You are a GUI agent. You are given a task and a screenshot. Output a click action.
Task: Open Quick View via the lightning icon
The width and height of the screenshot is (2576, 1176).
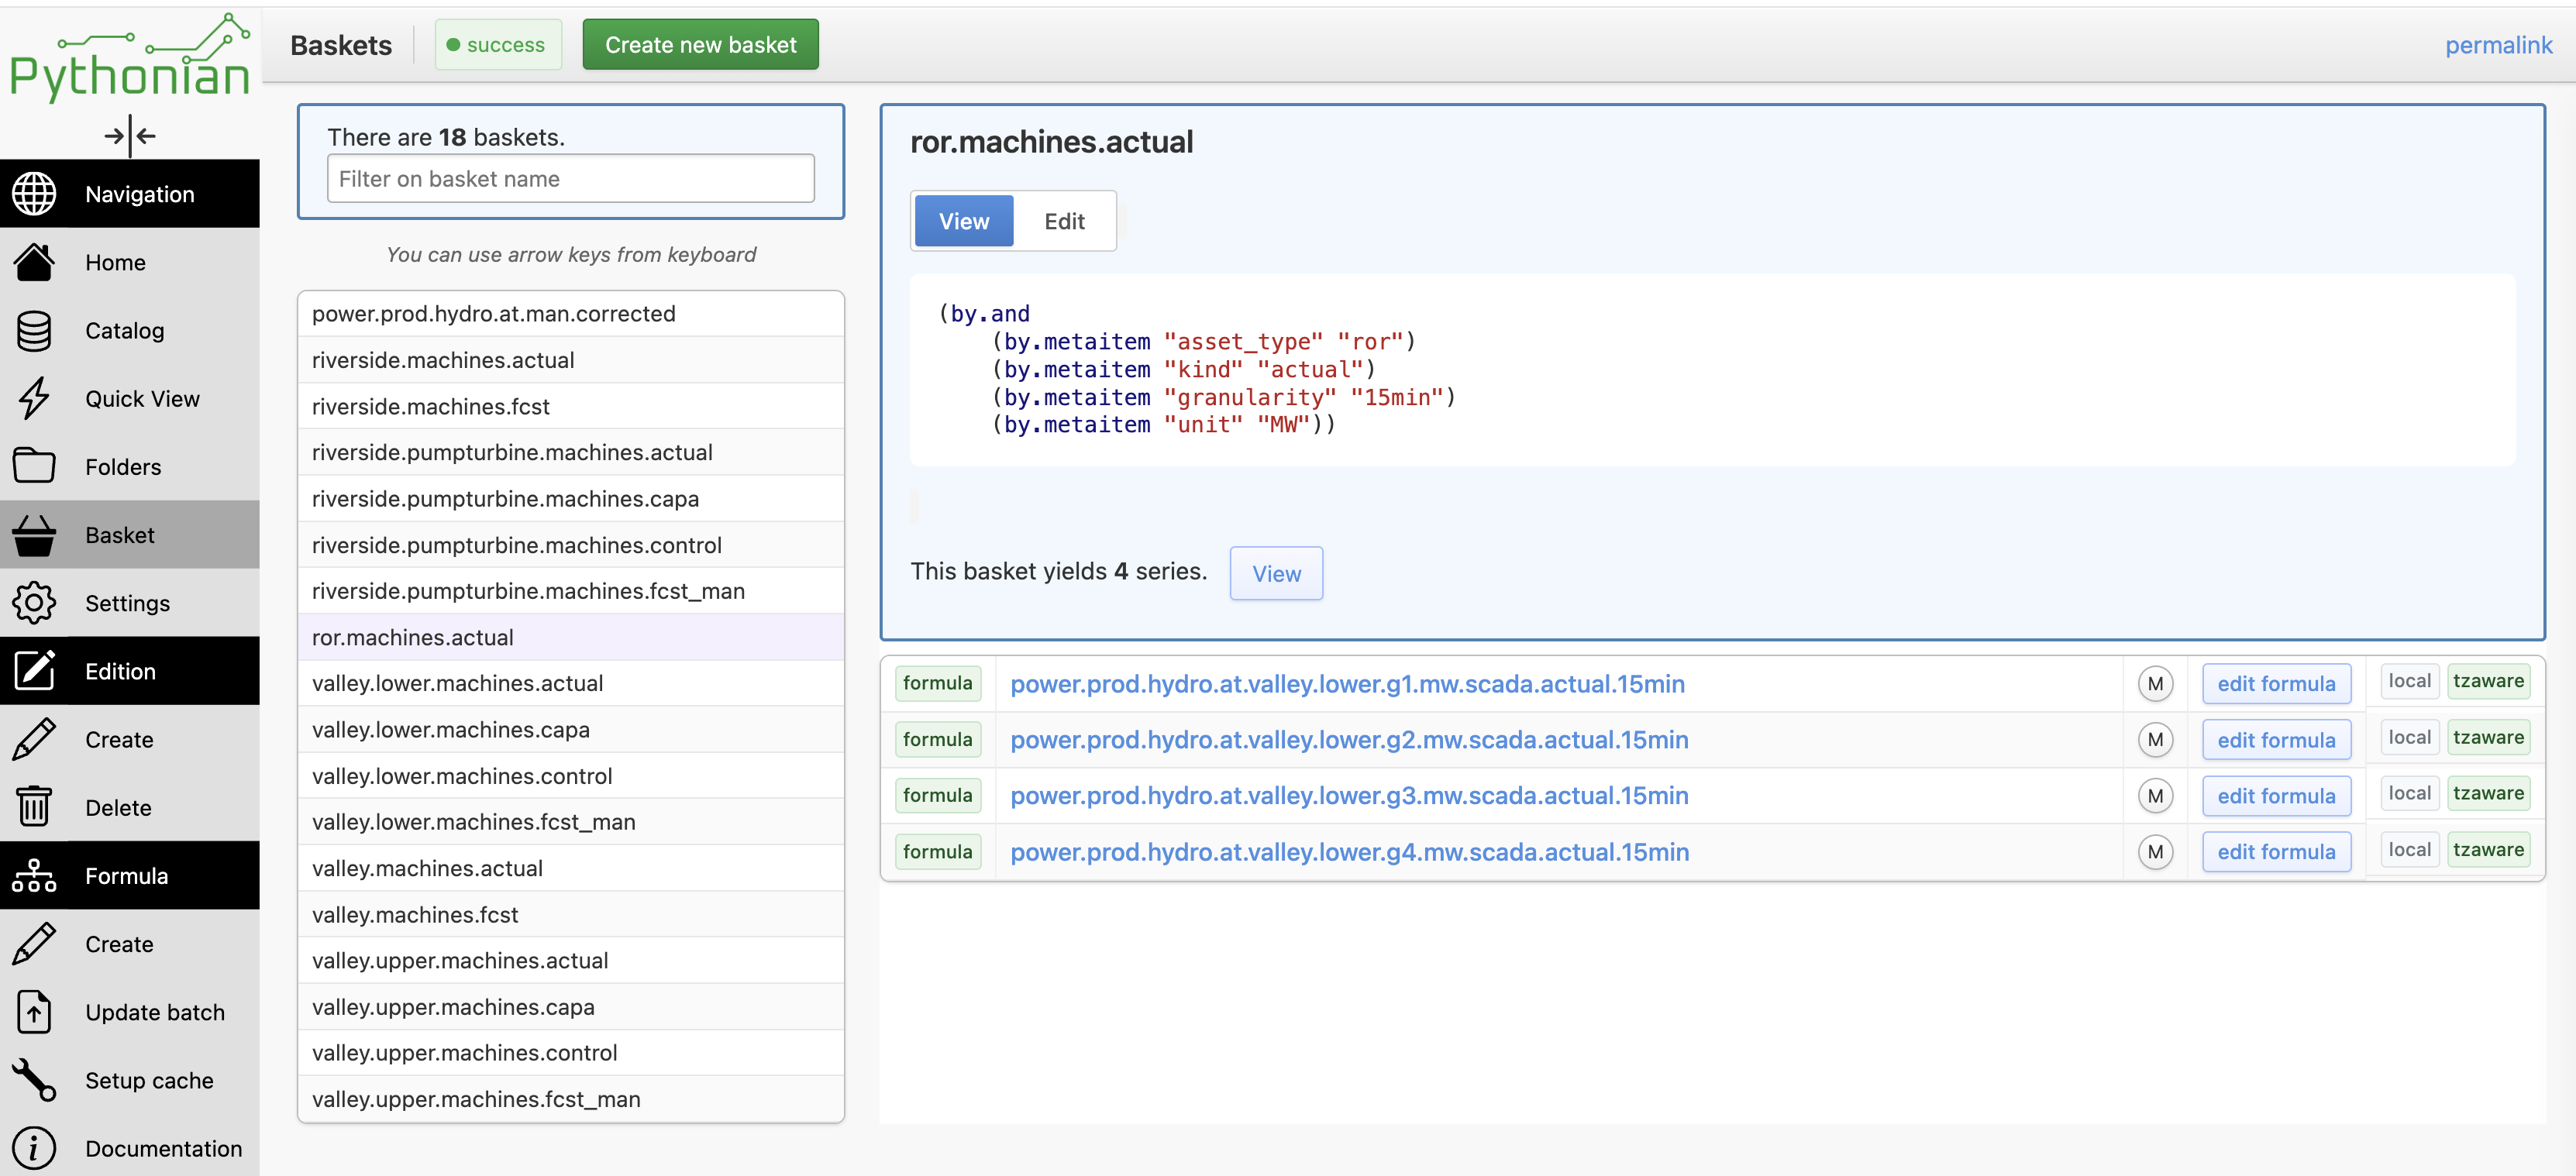coord(34,398)
